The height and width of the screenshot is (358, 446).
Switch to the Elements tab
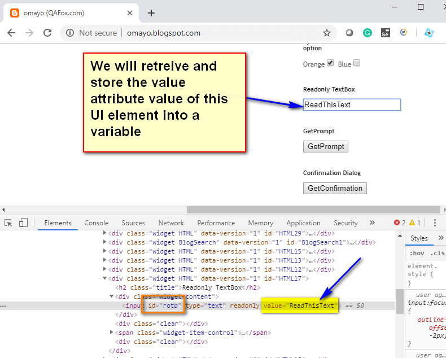[58, 223]
